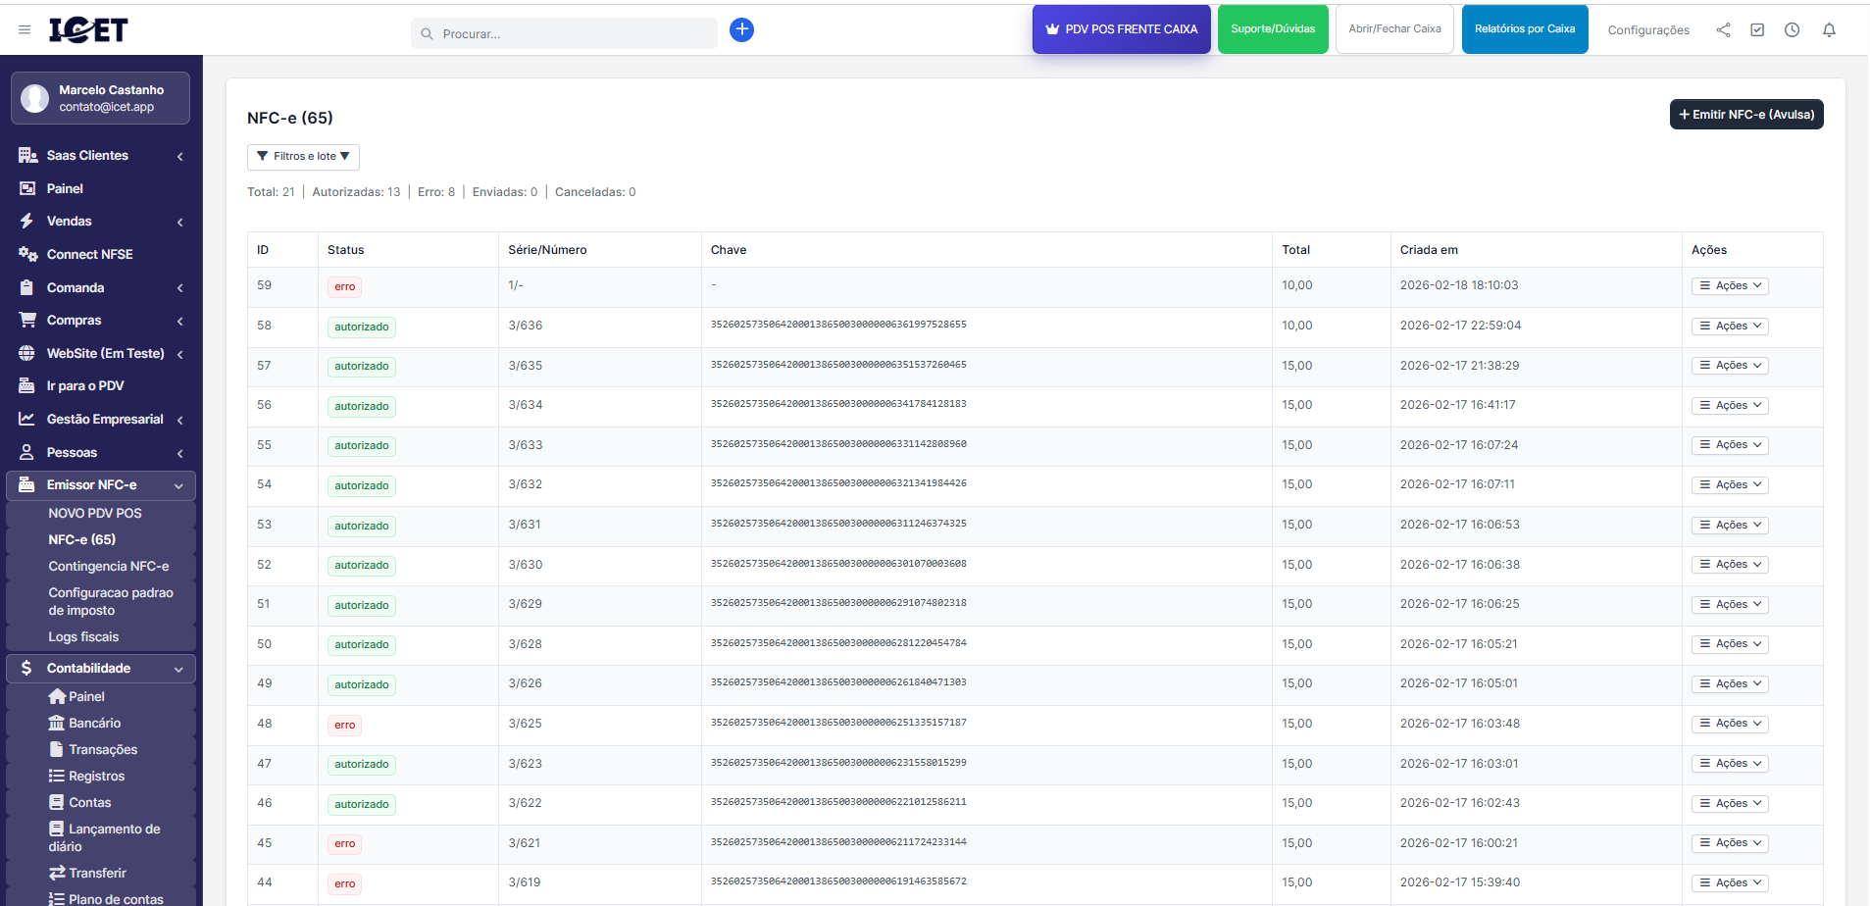1870x906 pixels.
Task: Click the checklist tasks icon in header
Action: pos(1757,30)
